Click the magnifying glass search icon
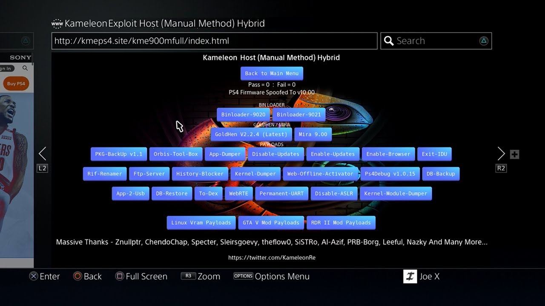This screenshot has height=306, width=545. 388,41
